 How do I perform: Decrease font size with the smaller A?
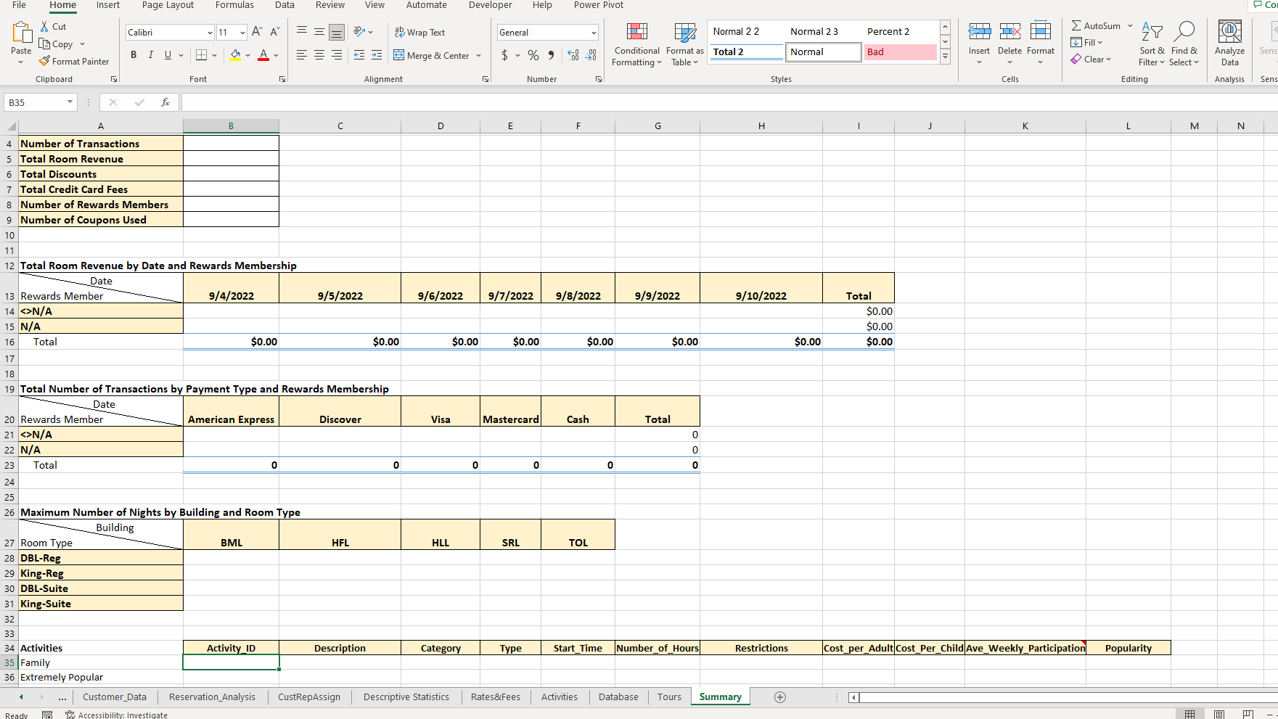(274, 32)
